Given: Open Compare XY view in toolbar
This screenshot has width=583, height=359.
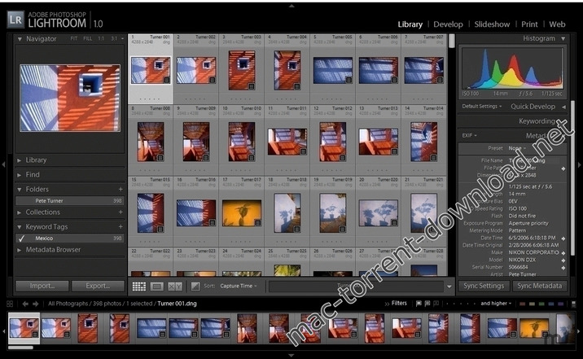Looking at the screenshot, I should (x=175, y=287).
